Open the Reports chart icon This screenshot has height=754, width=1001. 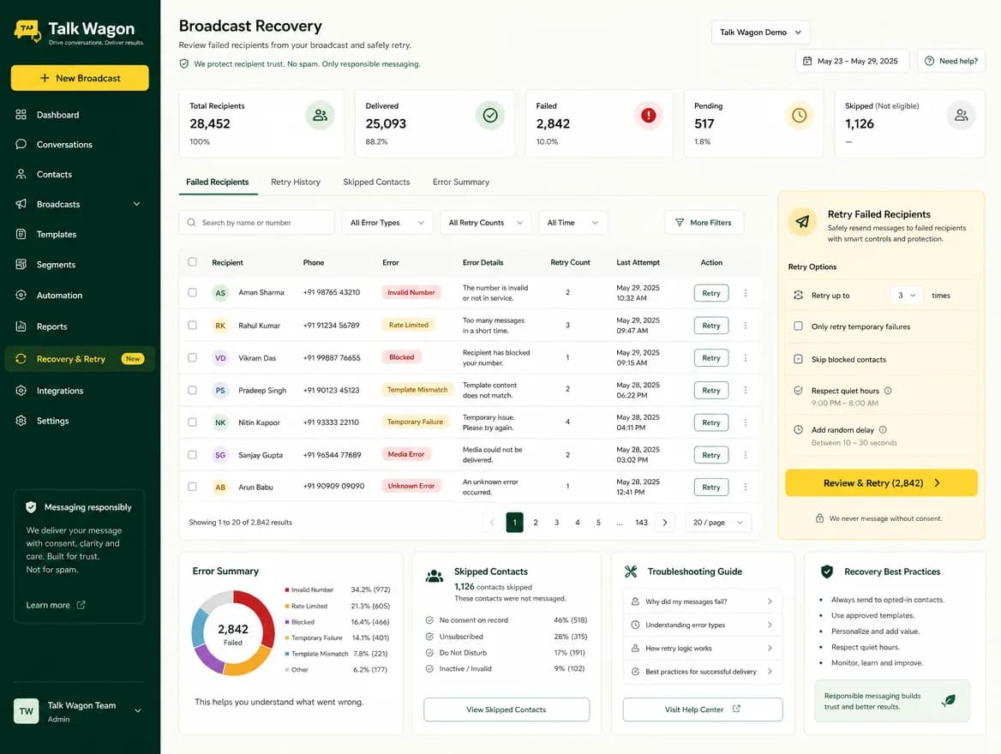[x=21, y=326]
